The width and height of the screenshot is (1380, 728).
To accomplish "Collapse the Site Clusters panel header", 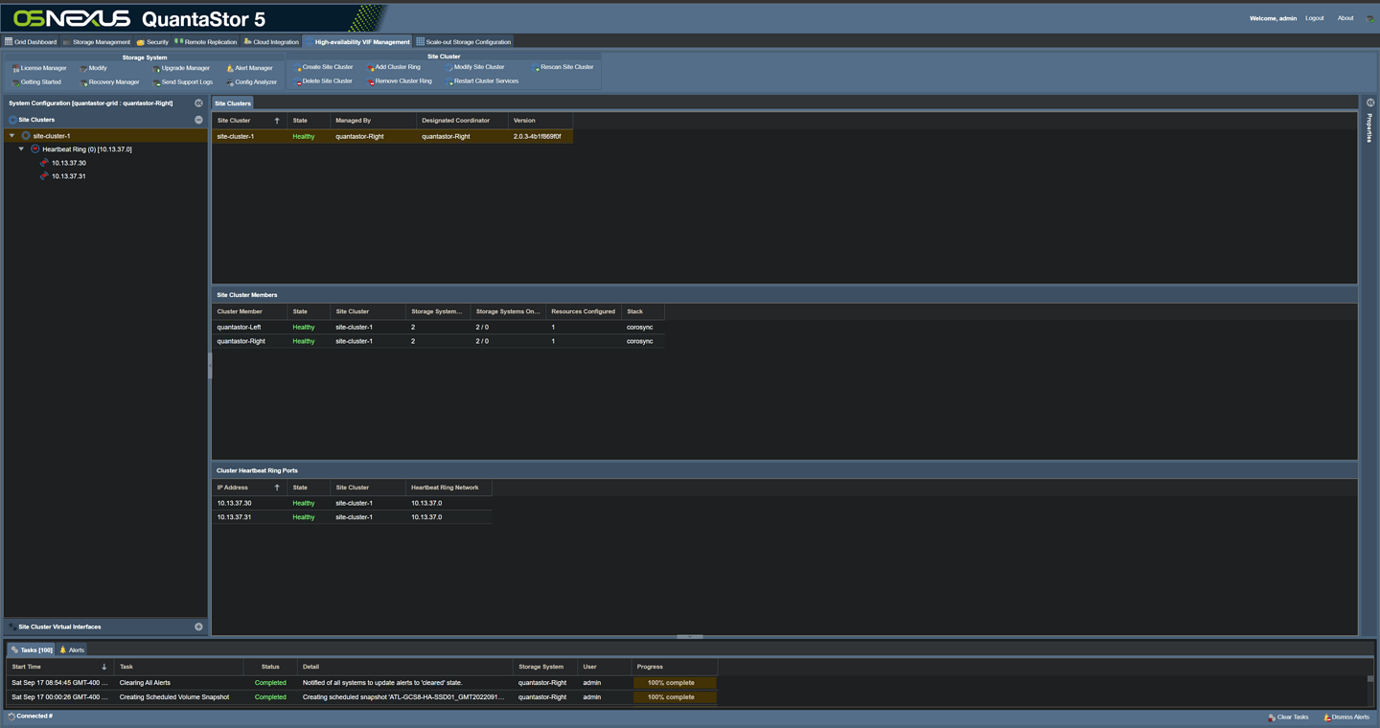I will click(198, 119).
